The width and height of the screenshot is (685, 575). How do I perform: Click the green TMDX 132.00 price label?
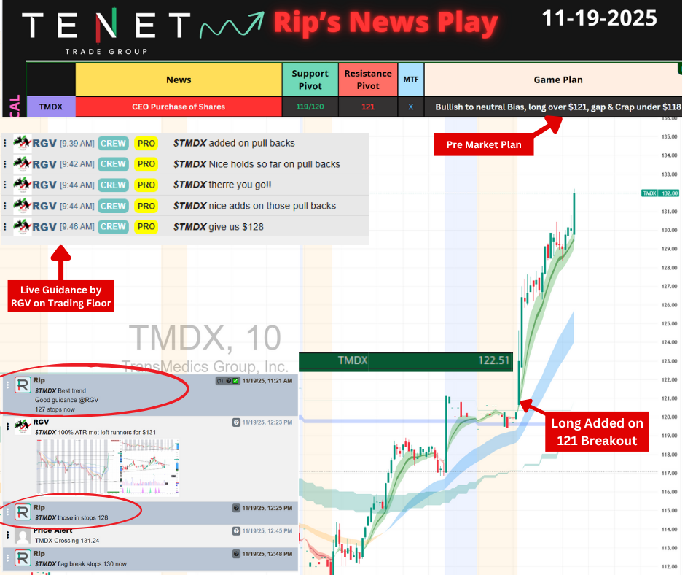tap(659, 193)
